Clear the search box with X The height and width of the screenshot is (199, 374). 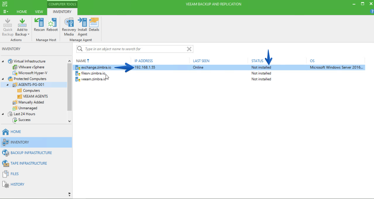pyautogui.click(x=189, y=49)
